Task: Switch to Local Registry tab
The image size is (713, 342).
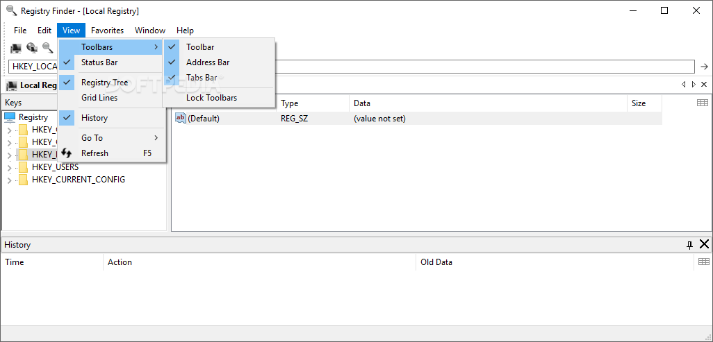Action: click(32, 85)
